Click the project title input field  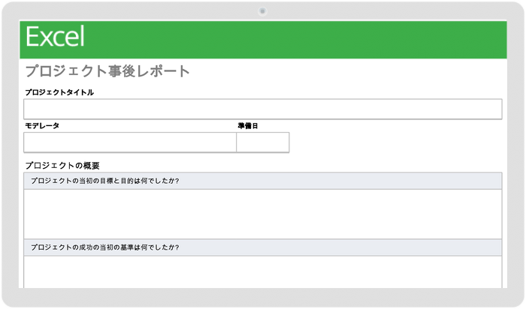pos(263,109)
